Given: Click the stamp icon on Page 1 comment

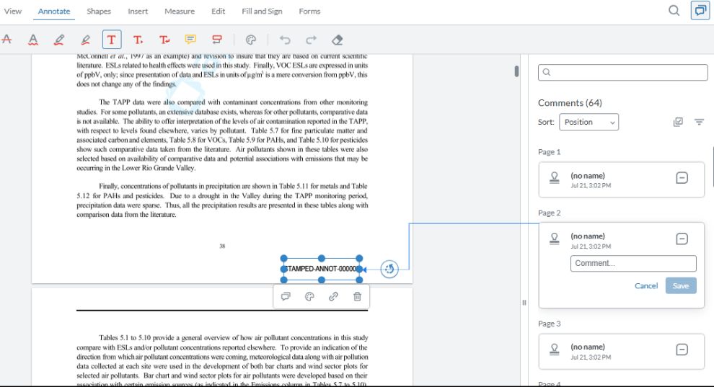Looking at the screenshot, I should point(554,178).
